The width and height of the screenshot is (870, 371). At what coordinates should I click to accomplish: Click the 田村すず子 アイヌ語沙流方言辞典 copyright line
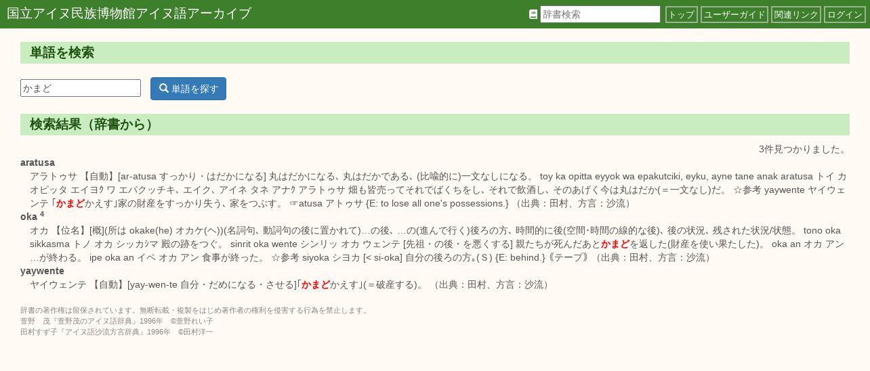(x=117, y=332)
